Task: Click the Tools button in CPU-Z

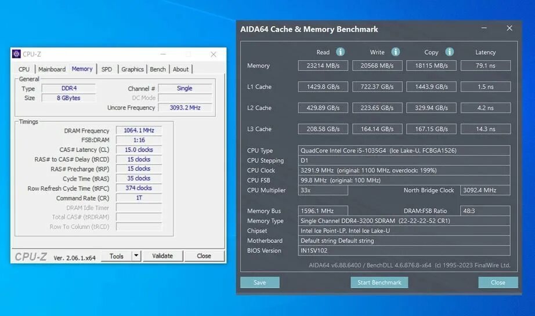Action: tap(117, 256)
